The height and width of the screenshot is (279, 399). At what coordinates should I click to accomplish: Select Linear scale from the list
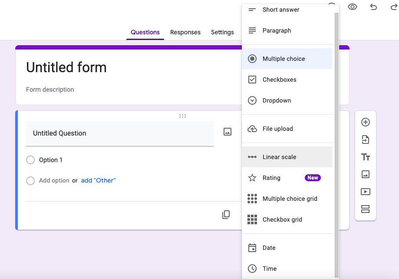[287, 157]
